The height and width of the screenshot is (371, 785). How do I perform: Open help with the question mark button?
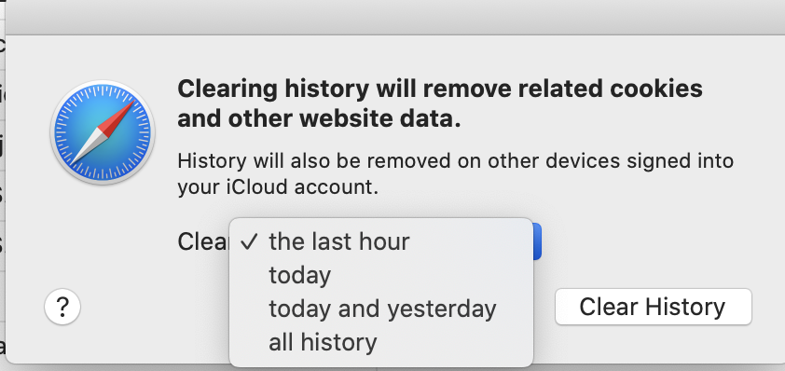point(62,307)
